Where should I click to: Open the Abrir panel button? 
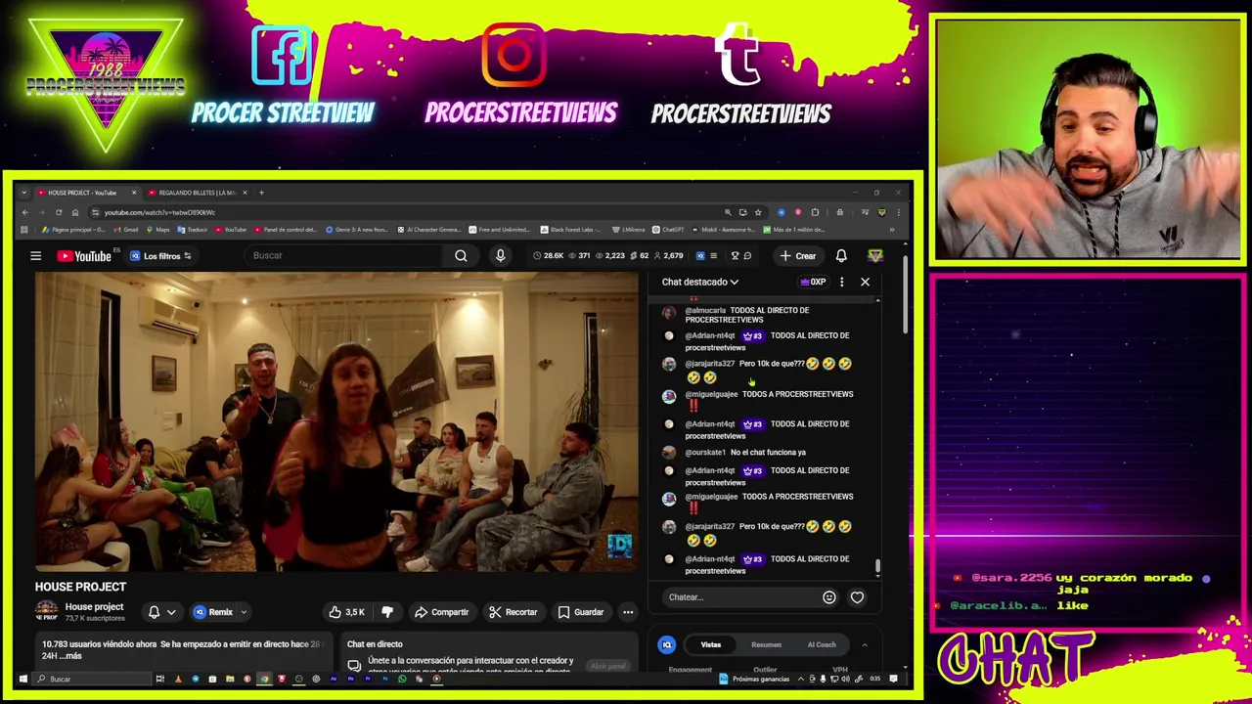click(x=607, y=667)
